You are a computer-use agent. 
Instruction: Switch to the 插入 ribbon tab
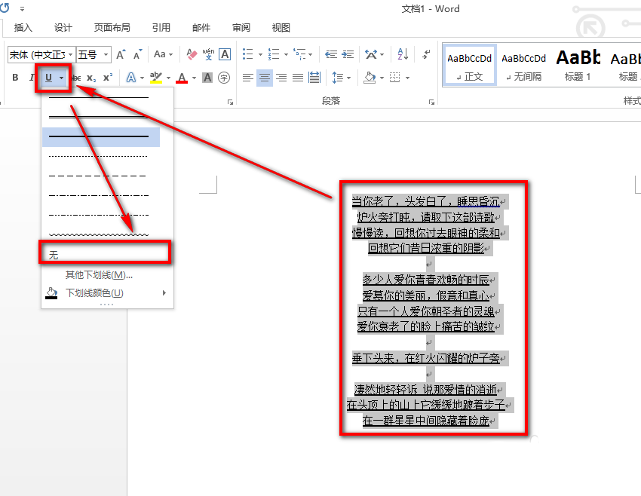pyautogui.click(x=23, y=27)
